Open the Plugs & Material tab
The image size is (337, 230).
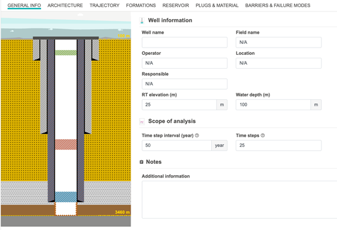217,5
